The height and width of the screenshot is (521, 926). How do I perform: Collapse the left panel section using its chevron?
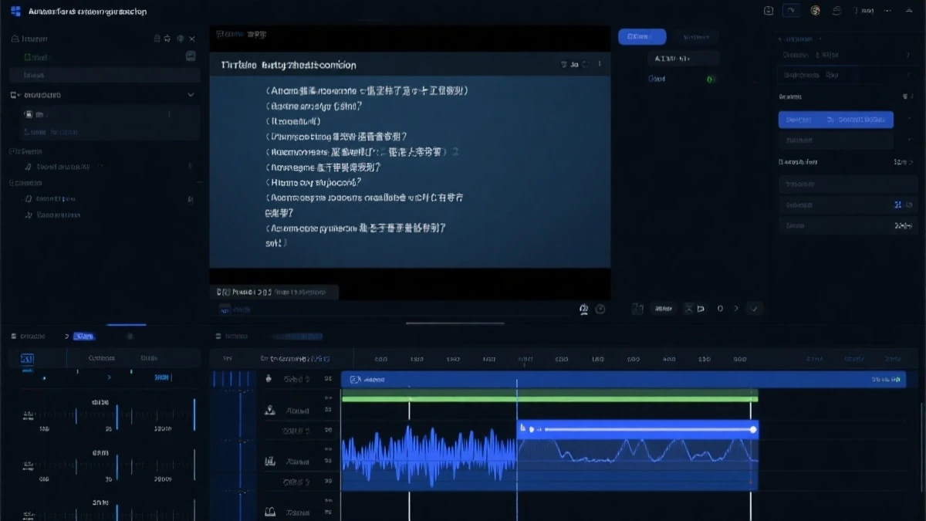coord(191,95)
